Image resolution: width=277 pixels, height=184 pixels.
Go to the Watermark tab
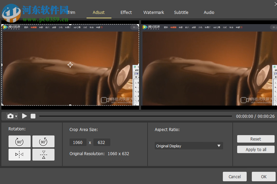154,13
